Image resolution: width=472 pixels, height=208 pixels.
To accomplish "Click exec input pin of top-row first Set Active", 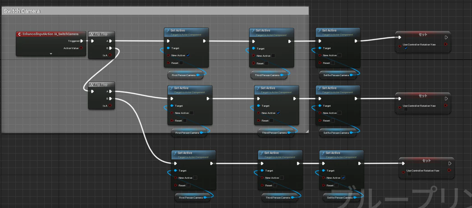I will pyautogui.click(x=168, y=41).
